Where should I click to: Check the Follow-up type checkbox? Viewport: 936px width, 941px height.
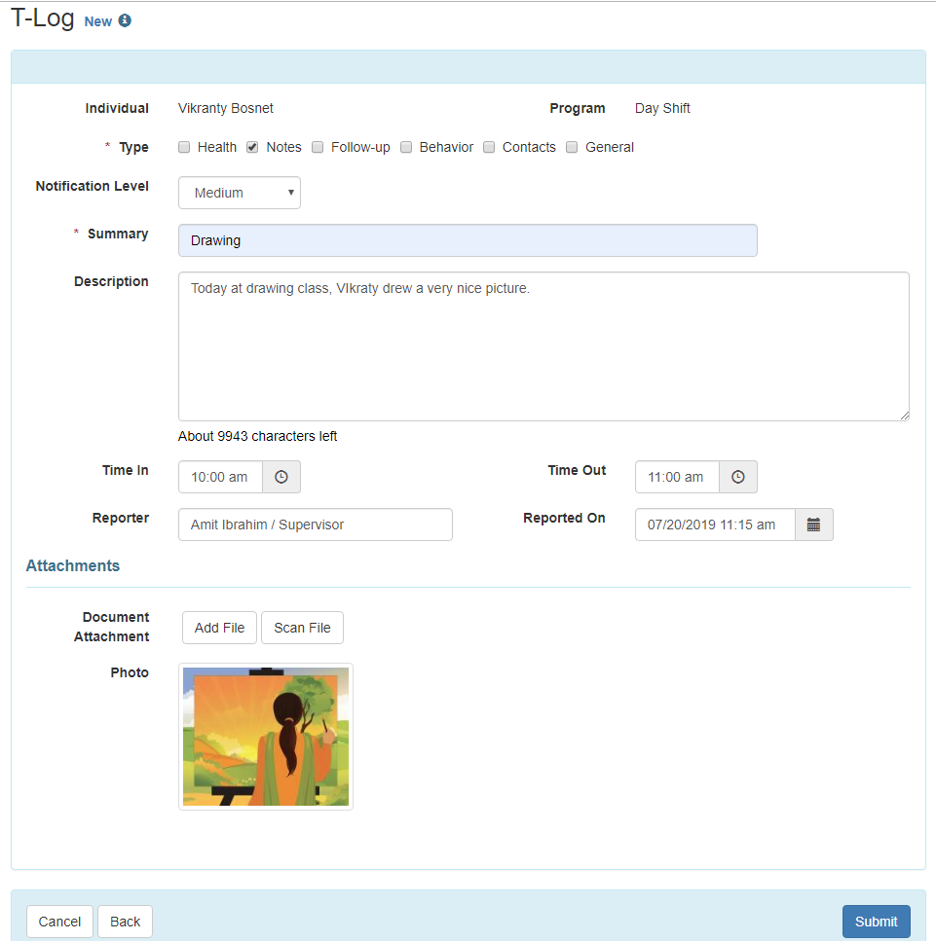[318, 147]
